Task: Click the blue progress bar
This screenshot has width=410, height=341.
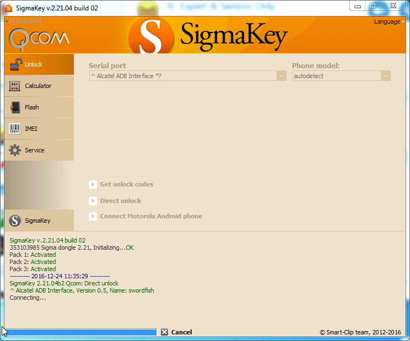Action: click(82, 332)
